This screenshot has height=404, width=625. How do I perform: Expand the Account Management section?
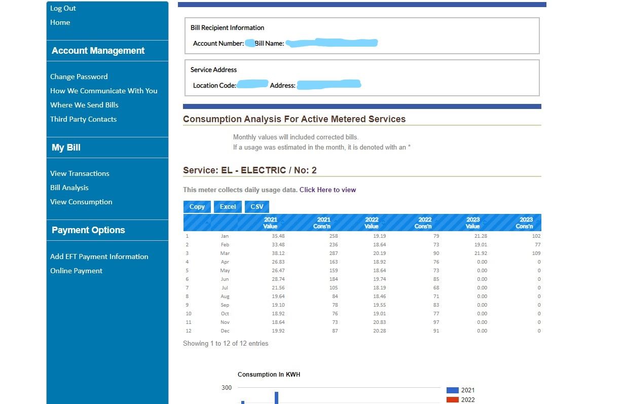click(98, 51)
